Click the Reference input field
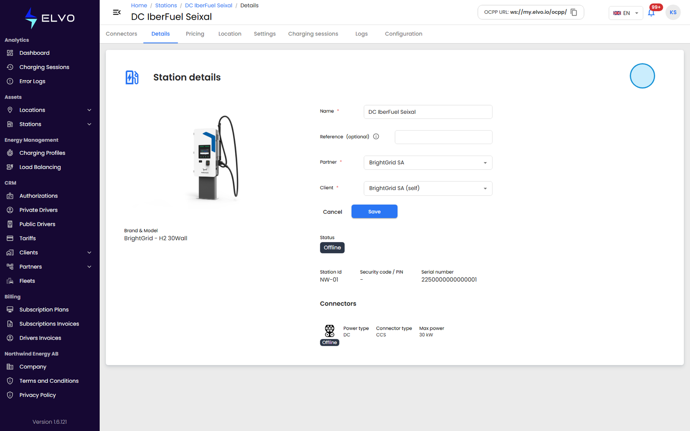This screenshot has height=431, width=690. pos(443,137)
